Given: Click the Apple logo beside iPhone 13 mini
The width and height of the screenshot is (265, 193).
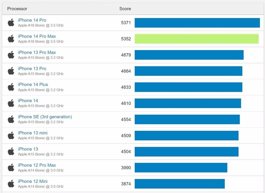Looking at the screenshot, I should [x=11, y=135].
